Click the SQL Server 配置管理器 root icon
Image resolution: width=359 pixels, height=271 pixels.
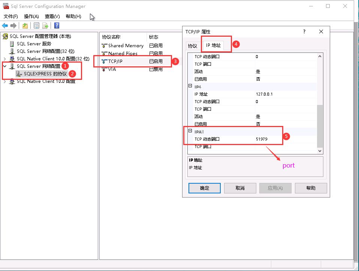(5, 36)
